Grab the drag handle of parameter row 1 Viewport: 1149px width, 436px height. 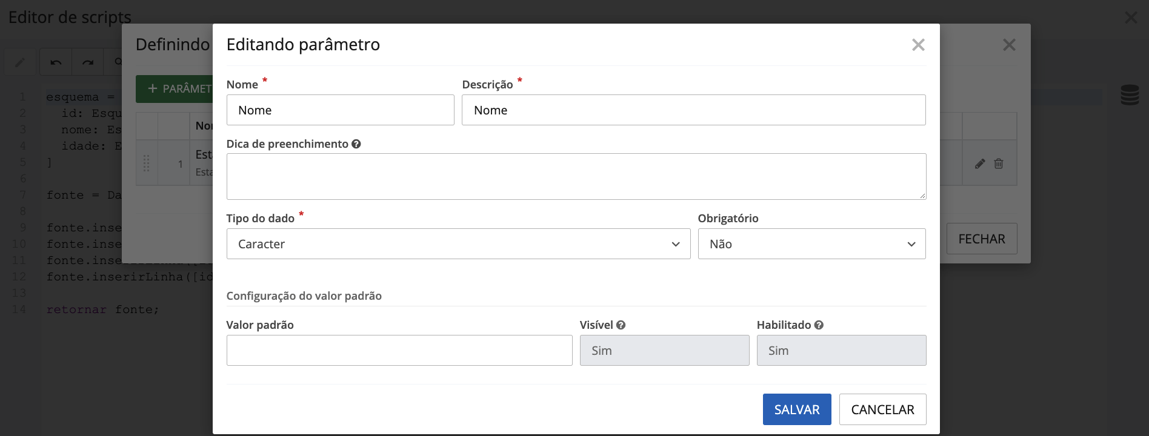(146, 163)
